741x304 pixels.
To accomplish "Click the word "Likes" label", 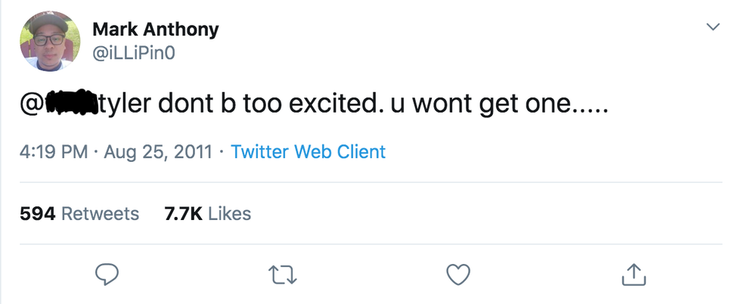I will (229, 214).
